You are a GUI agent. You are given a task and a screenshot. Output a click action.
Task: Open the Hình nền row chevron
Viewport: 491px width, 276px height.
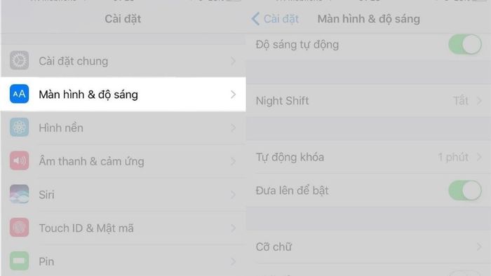(233, 127)
